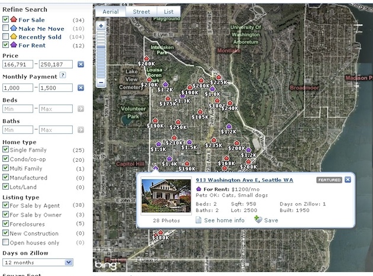Toggle the Multi Family home type
Viewport: 373px width, 276px height.
tap(5, 168)
